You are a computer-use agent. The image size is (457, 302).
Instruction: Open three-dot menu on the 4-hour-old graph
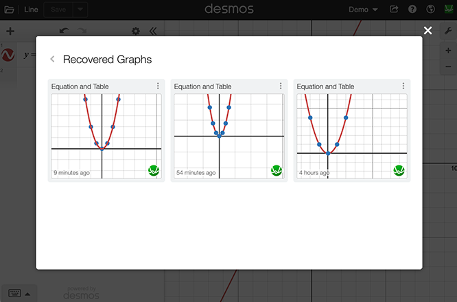(403, 86)
